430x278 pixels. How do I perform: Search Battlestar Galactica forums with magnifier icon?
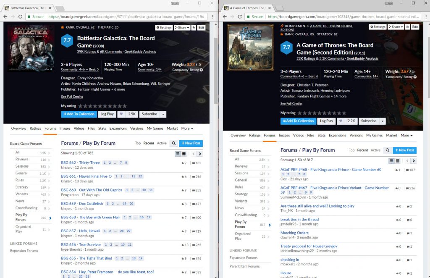(x=173, y=143)
